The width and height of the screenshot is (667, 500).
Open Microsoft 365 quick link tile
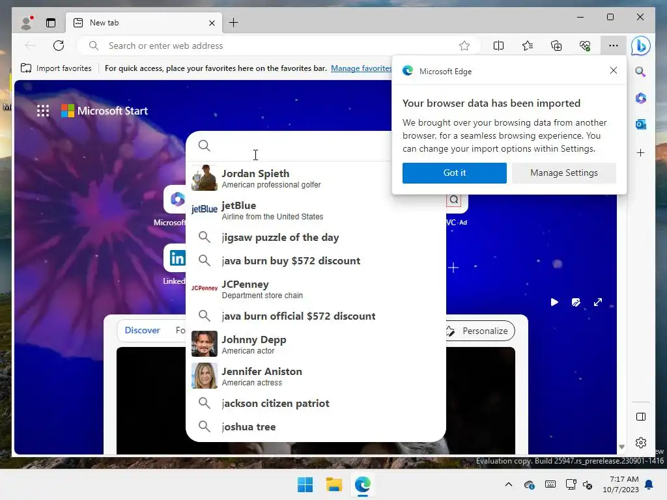tap(175, 199)
